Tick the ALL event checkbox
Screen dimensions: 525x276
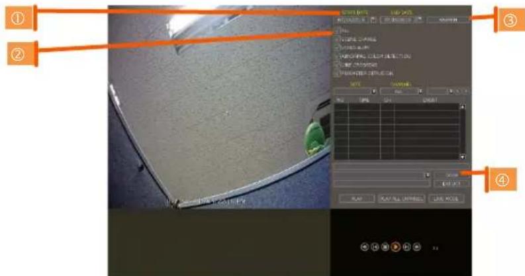tap(338, 30)
